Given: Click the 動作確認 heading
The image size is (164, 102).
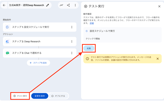Looking at the screenshot, I should 87,14.
